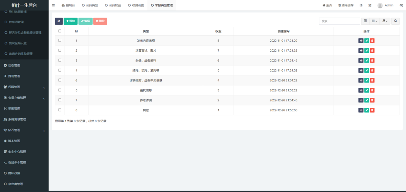This screenshot has width=406, height=192.
Task: Click the refresh table button
Action: [x=59, y=21]
